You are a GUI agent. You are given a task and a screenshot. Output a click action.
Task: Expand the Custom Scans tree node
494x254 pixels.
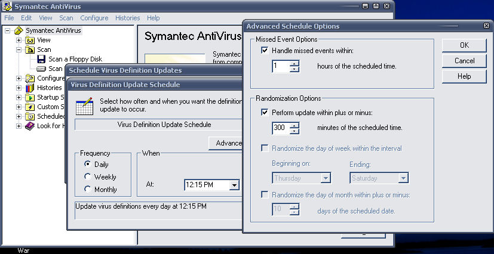pos(19,107)
